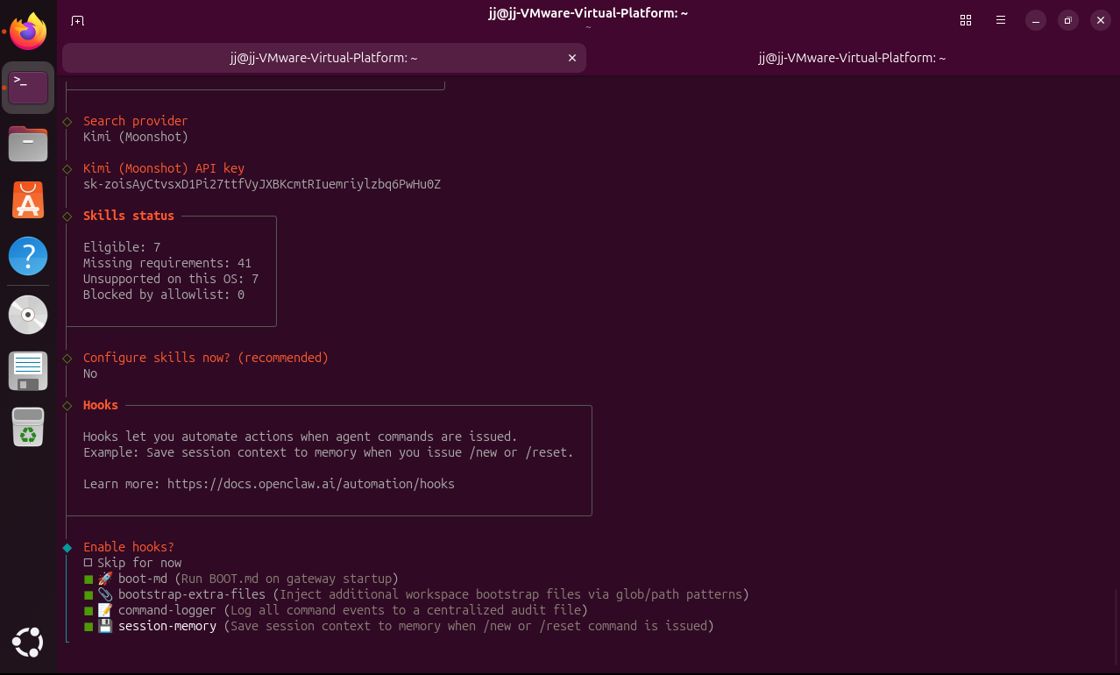The image size is (1120, 675).
Task: Show applications via Ubuntu logo
Action: (x=28, y=643)
